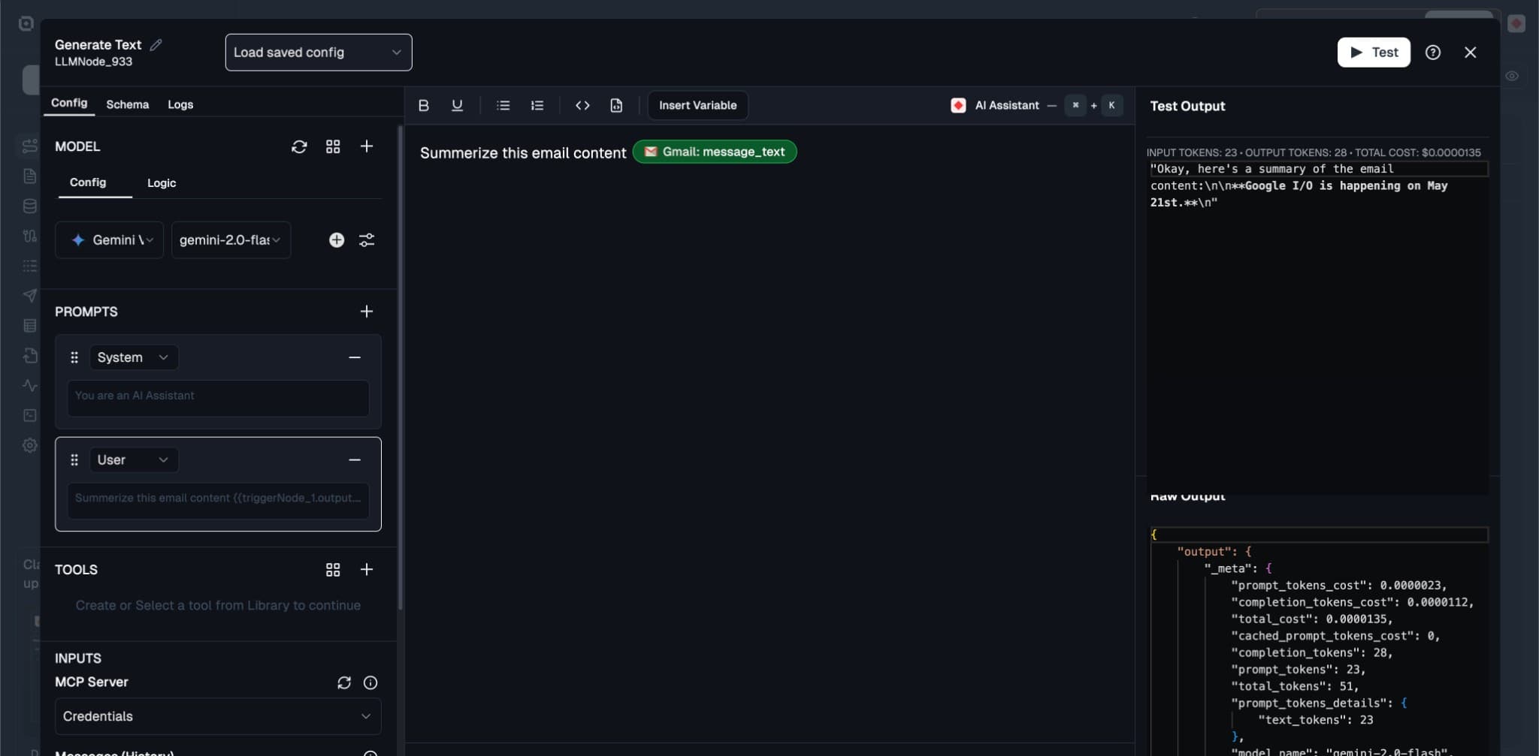Change the System prompt role dropdown
The height and width of the screenshot is (756, 1539).
pos(134,357)
